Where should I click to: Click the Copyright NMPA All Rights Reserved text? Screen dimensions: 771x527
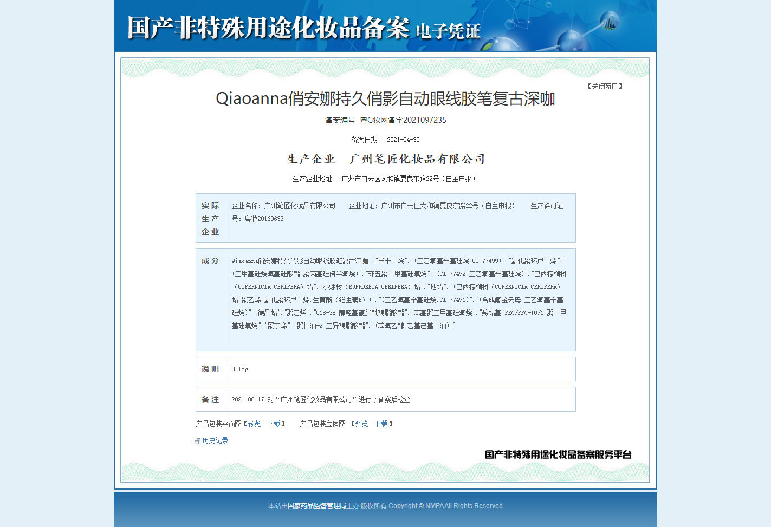click(x=445, y=506)
